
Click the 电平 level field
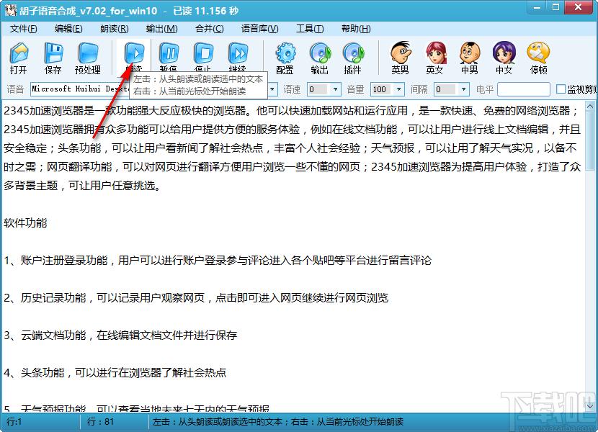click(524, 89)
